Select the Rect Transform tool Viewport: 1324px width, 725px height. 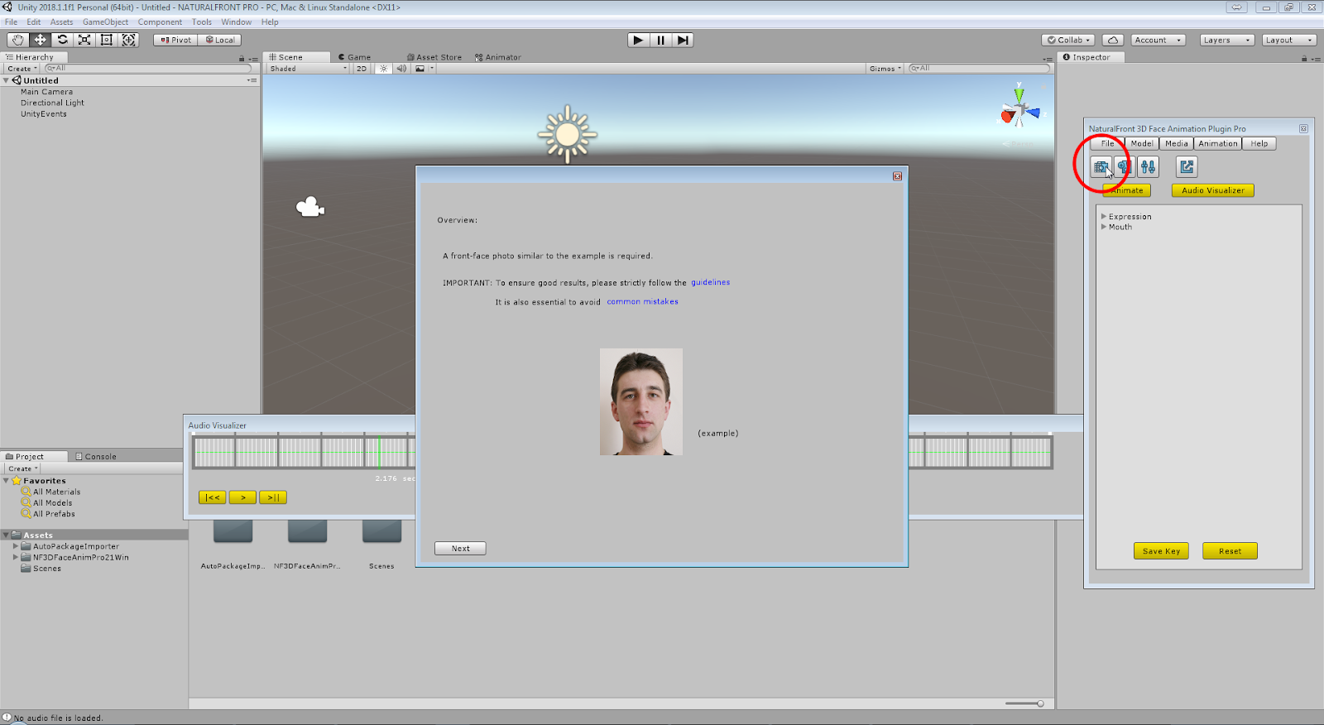click(107, 40)
